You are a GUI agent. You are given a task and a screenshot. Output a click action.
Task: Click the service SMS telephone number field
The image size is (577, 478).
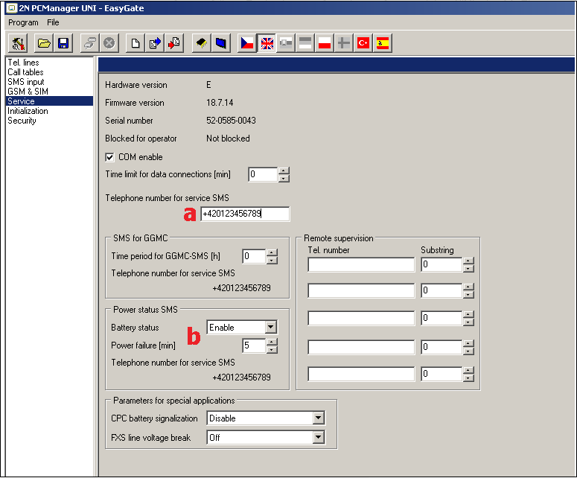click(245, 214)
